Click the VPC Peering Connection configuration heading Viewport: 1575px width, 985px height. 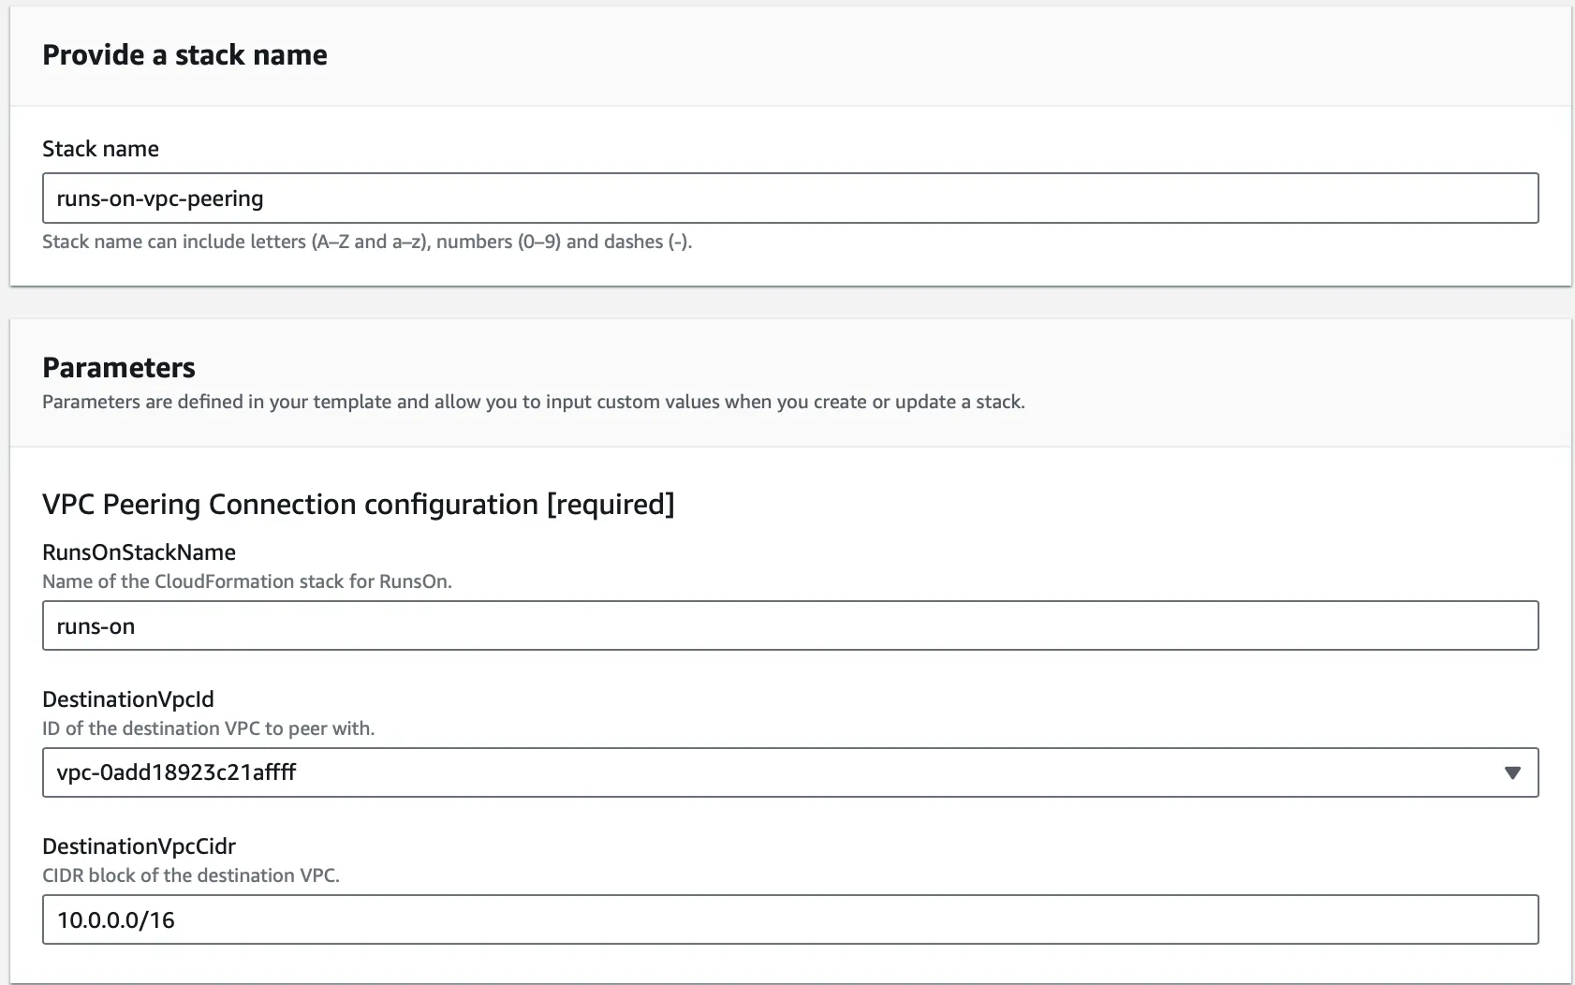tap(359, 504)
